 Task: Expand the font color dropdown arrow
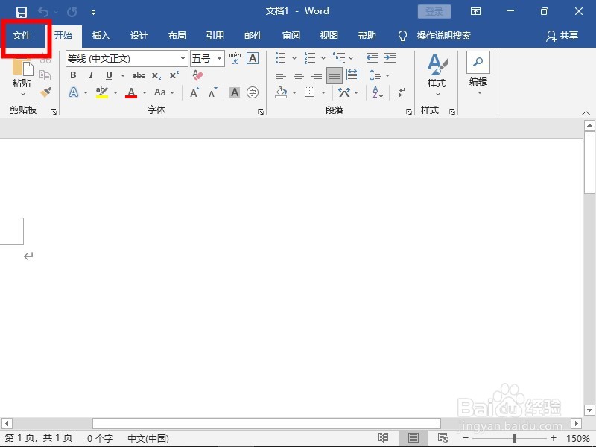click(x=145, y=92)
